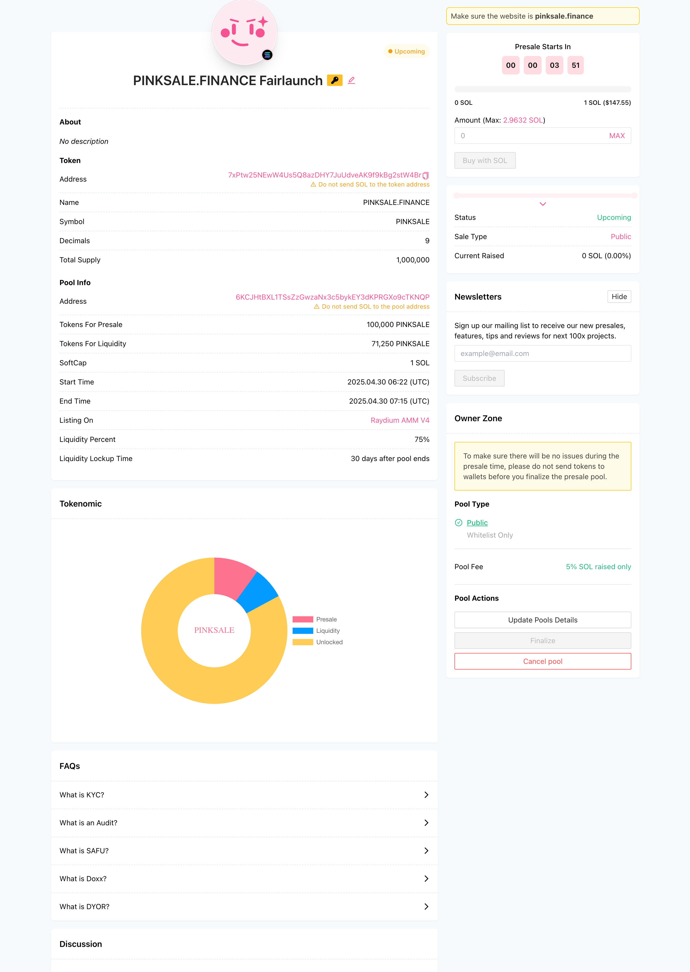
Task: Open Update Pools Details
Action: coord(543,620)
